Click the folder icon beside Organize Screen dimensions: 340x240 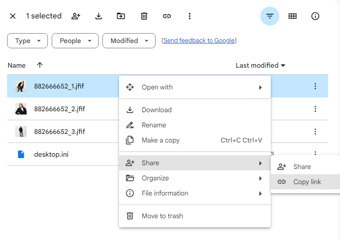point(130,178)
